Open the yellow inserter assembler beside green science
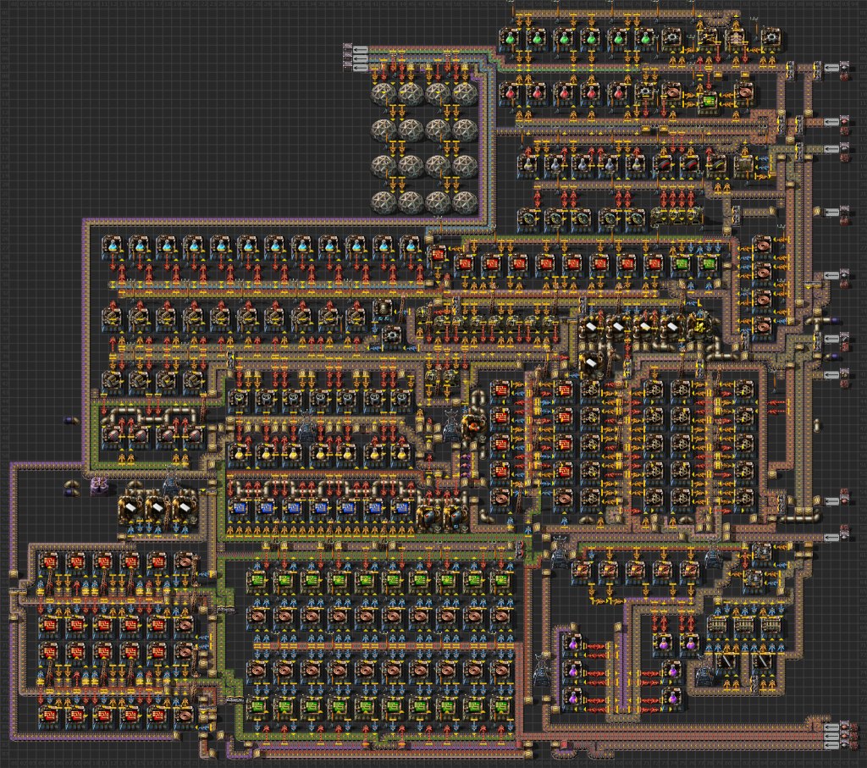The width and height of the screenshot is (867, 768). [x=708, y=40]
